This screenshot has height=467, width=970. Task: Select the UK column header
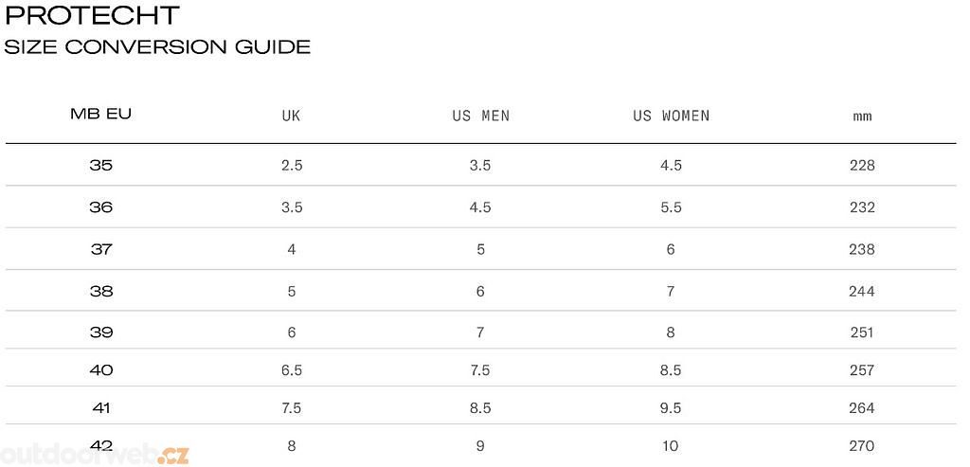[291, 117]
